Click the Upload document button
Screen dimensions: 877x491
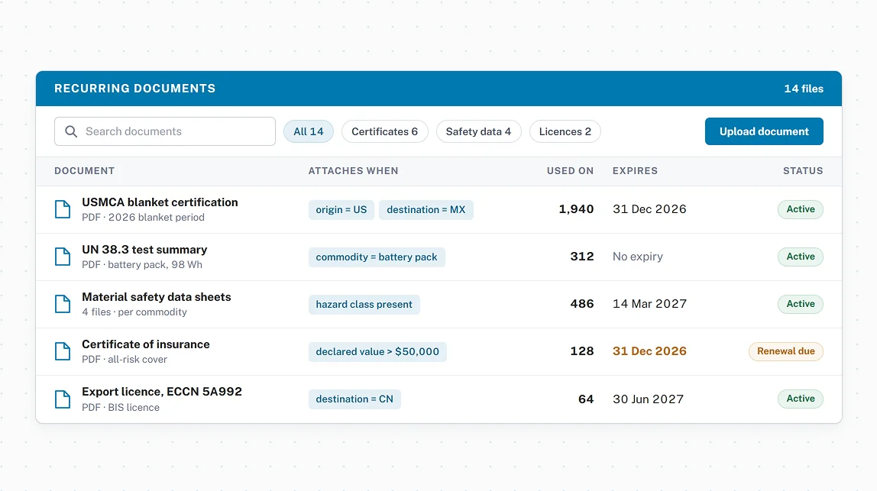[x=764, y=131]
